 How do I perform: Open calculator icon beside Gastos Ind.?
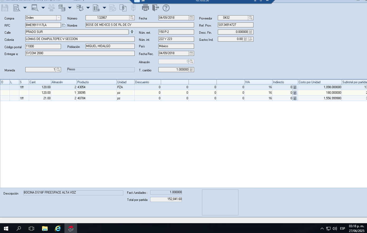point(245,39)
